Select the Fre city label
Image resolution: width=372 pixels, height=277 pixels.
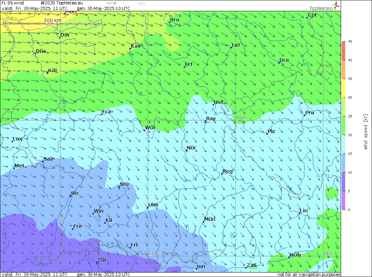click(77, 226)
